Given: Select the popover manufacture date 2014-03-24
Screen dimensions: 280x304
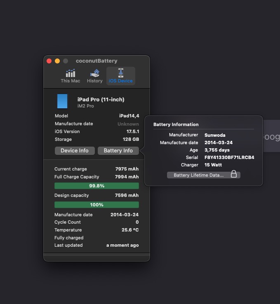Looking at the screenshot, I should (219, 143).
